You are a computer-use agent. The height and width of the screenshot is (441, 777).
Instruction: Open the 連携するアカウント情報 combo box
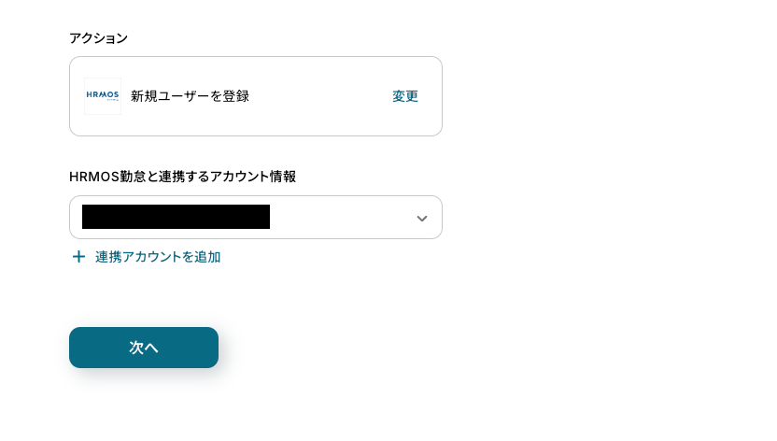(x=255, y=218)
